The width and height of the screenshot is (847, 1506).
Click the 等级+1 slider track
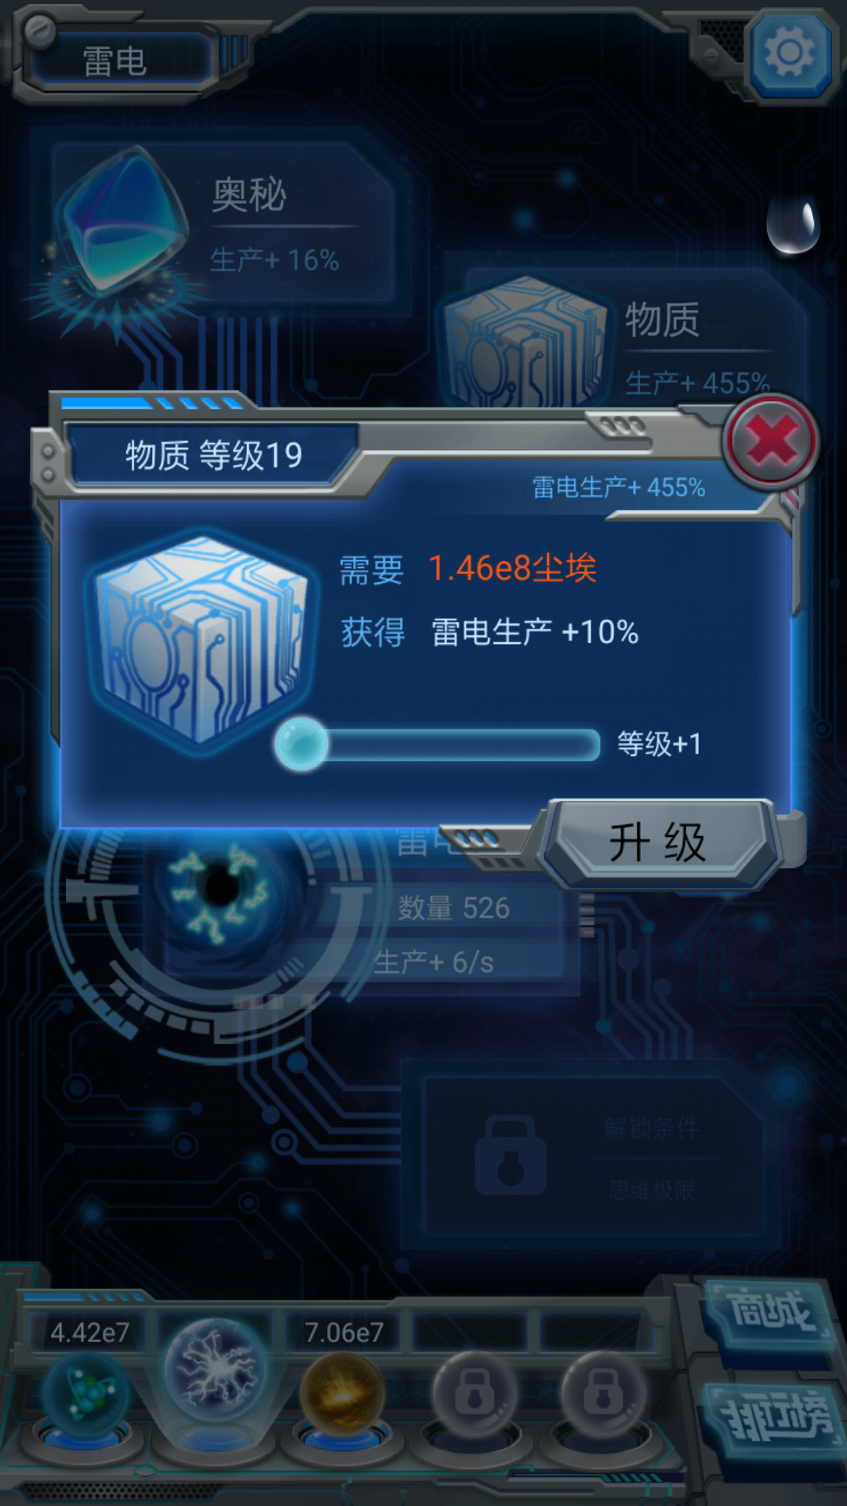[438, 744]
